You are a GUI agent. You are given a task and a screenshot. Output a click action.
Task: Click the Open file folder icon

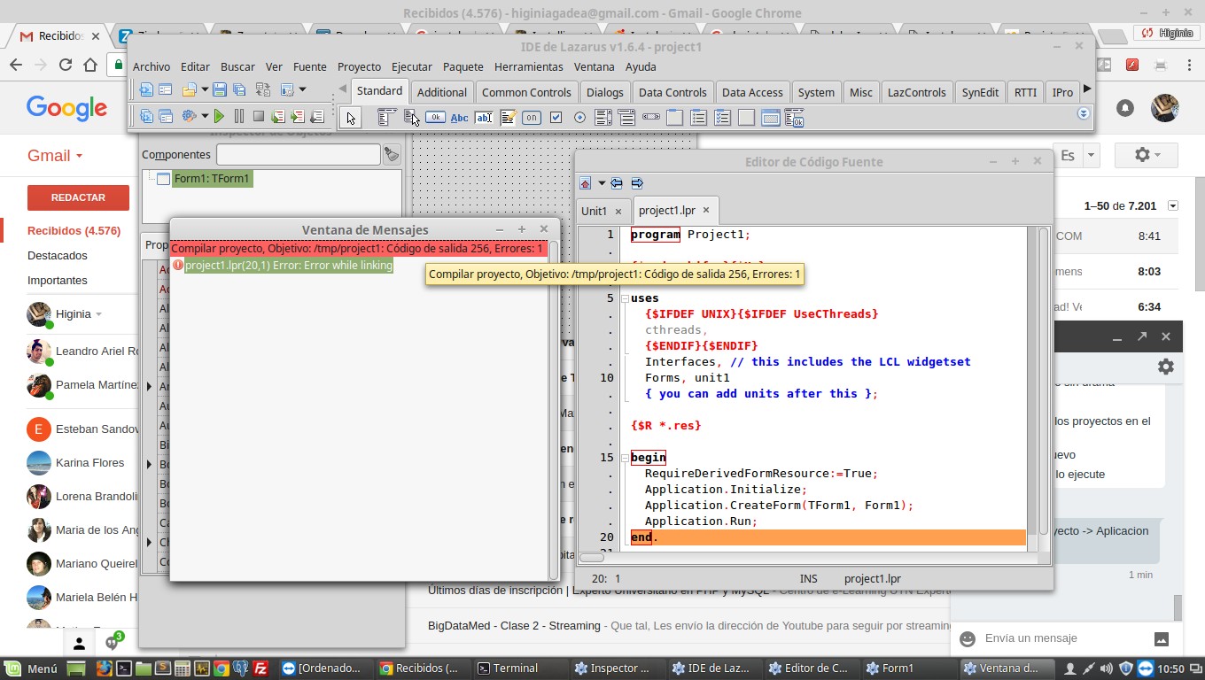(x=189, y=89)
